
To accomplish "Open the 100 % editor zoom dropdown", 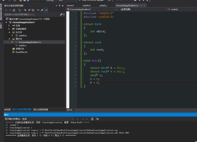I will [x=76, y=110].
